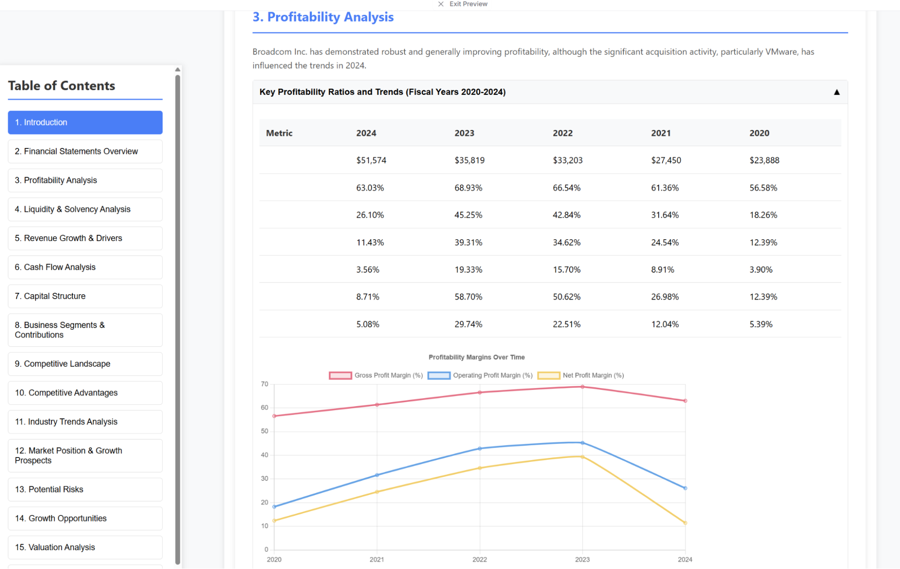
Task: Select 5. Revenue Growth & Drivers
Action: 85,238
